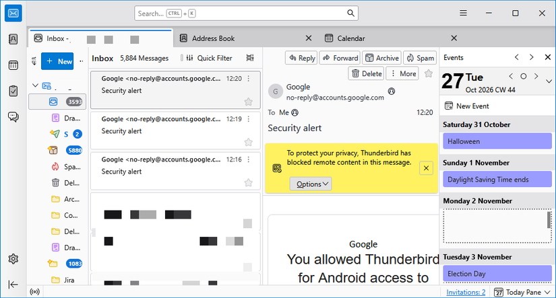This screenshot has width=556, height=298.
Task: Close the Events today pane
Action: 547,57
